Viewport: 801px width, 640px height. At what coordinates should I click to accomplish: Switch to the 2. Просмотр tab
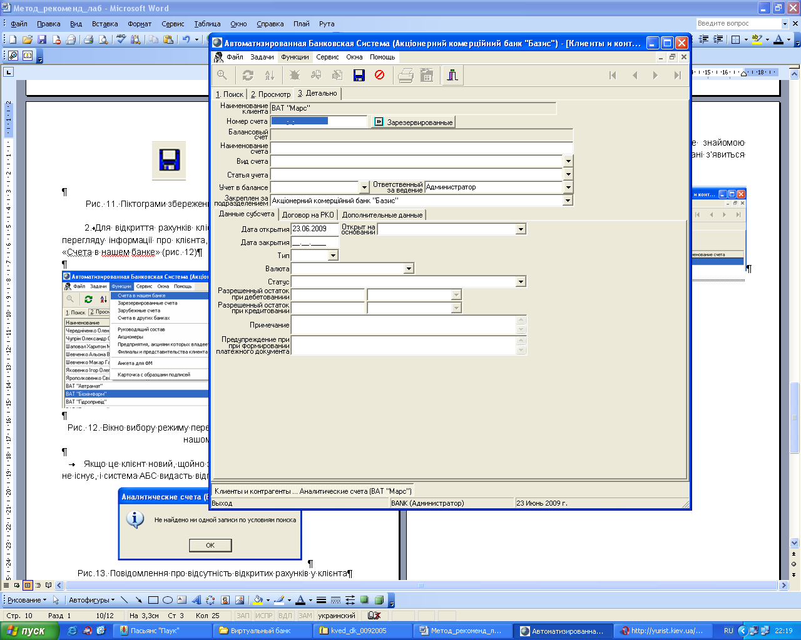tap(270, 94)
